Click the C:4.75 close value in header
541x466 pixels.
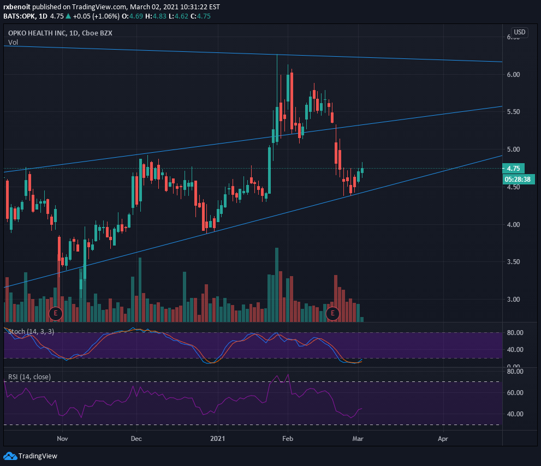(x=200, y=16)
